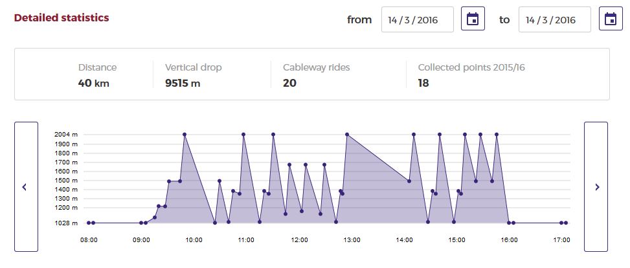Select first 2004 m peak point before 10:00
The height and width of the screenshot is (268, 630).
click(x=185, y=135)
